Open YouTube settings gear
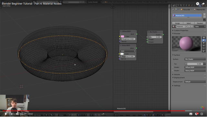The height and width of the screenshot is (117, 207). pos(196,114)
